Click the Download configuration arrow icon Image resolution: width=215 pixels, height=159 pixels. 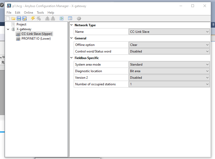point(53,18)
